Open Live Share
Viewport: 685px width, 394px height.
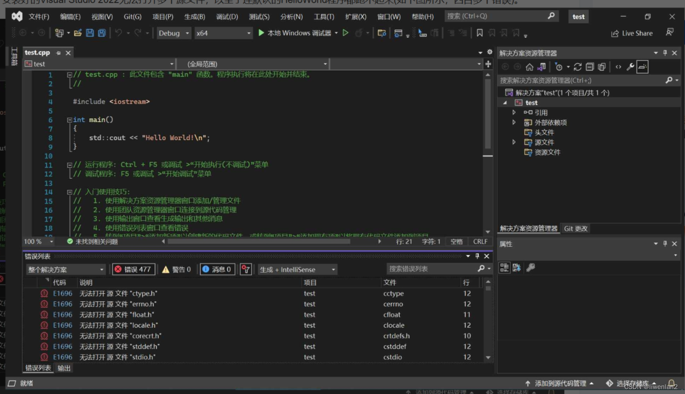[632, 33]
